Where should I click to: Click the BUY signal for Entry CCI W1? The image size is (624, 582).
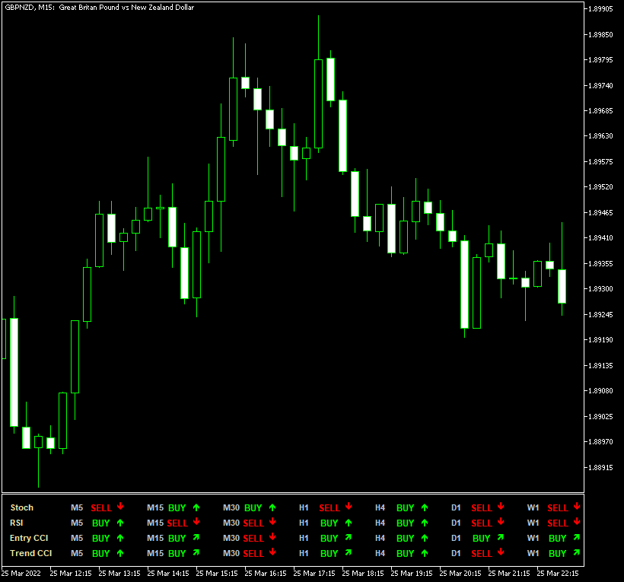click(x=558, y=538)
